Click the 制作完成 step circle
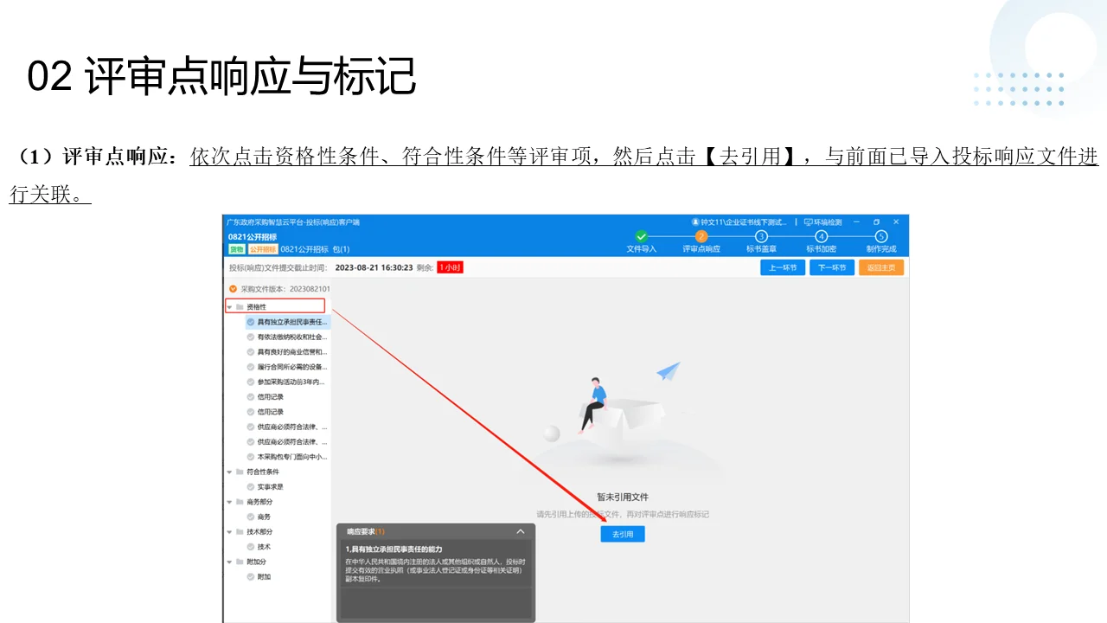 [x=880, y=236]
